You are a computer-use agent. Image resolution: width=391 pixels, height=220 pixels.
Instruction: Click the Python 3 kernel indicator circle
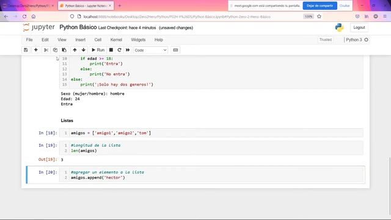point(366,40)
